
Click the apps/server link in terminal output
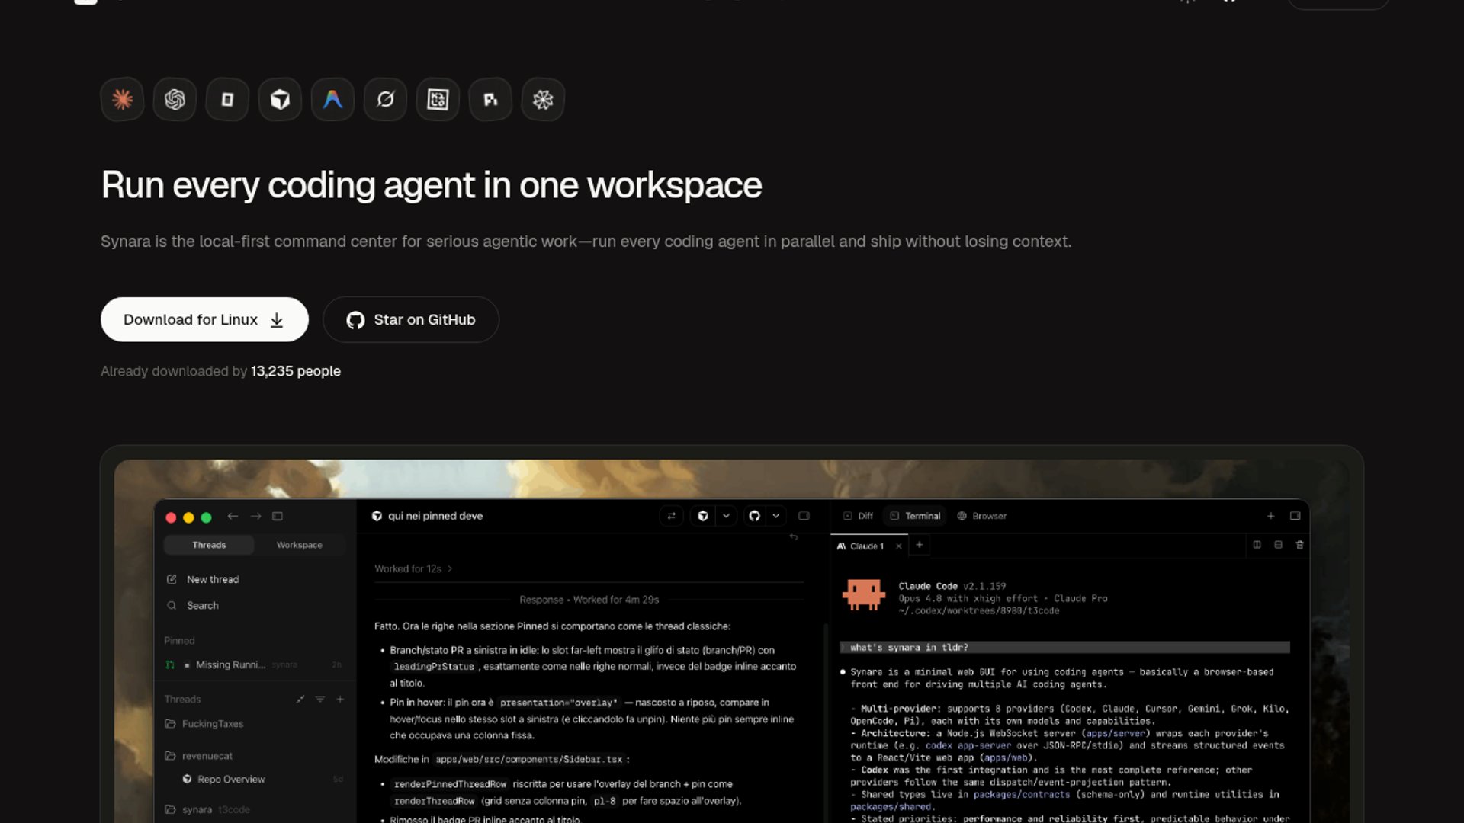(x=1117, y=733)
